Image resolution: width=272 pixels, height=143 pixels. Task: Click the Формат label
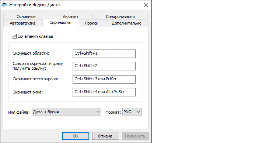click(x=113, y=112)
